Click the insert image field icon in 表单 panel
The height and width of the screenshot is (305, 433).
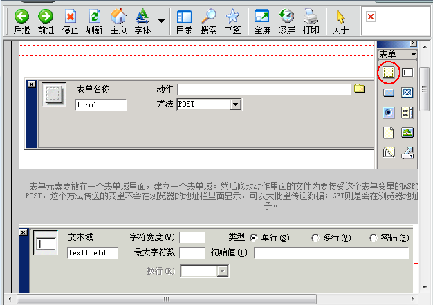click(407, 132)
